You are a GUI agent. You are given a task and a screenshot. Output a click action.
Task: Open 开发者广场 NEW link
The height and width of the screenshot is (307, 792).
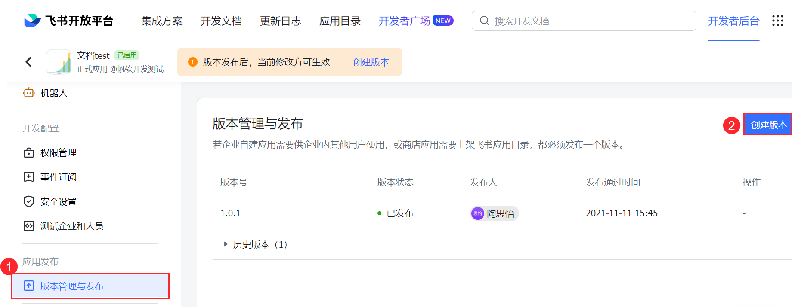coord(416,21)
